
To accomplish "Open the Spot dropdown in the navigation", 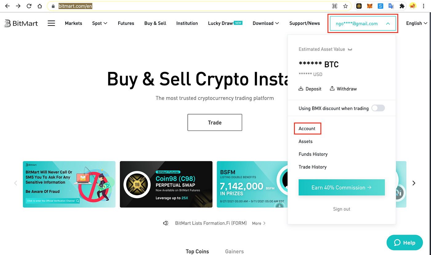I will click(x=99, y=23).
